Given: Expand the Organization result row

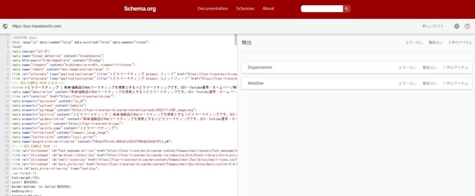Looking at the screenshot, I should [260, 67].
